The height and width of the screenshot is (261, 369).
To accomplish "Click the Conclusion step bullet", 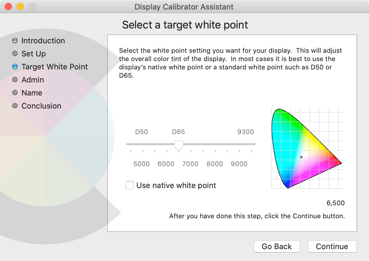I will click(15, 106).
